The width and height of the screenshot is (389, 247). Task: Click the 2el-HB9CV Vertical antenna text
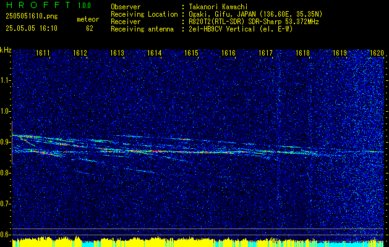[241, 29]
